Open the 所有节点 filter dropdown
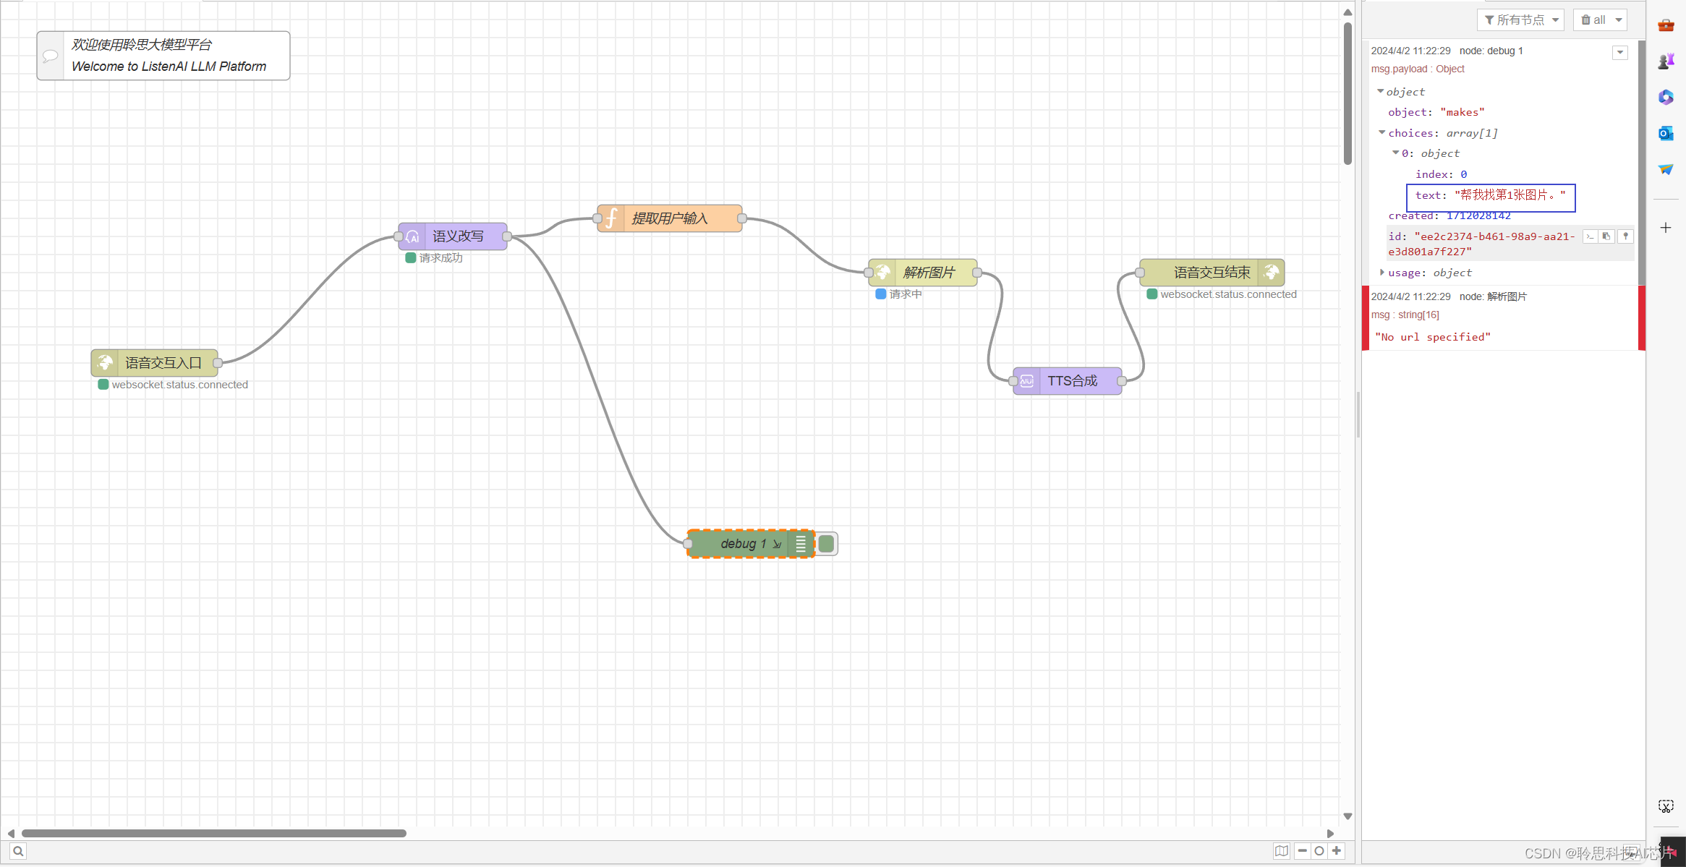This screenshot has height=867, width=1686. [x=1520, y=20]
